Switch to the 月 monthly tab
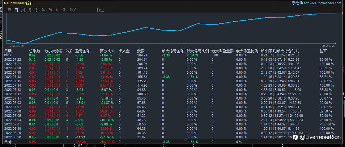The width and height of the screenshot is (345, 147). tap(30, 10)
